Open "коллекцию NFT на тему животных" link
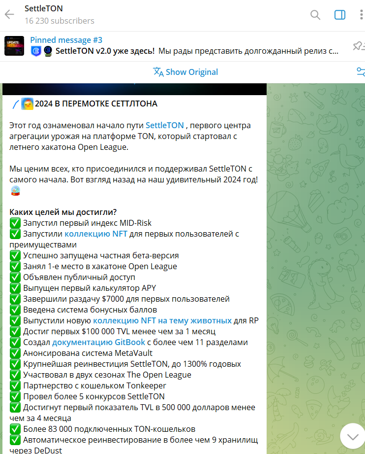365x454 pixels. tap(162, 320)
